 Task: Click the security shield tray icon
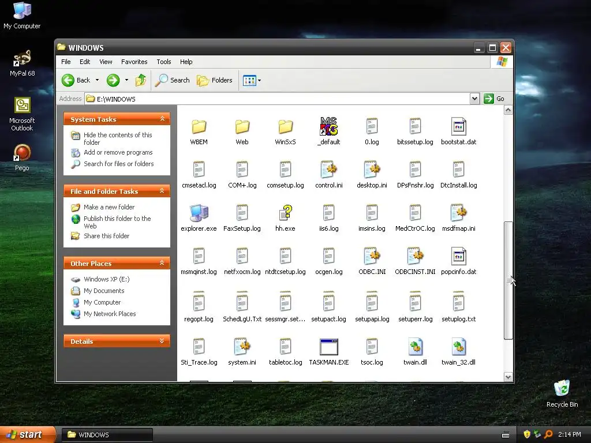527,434
